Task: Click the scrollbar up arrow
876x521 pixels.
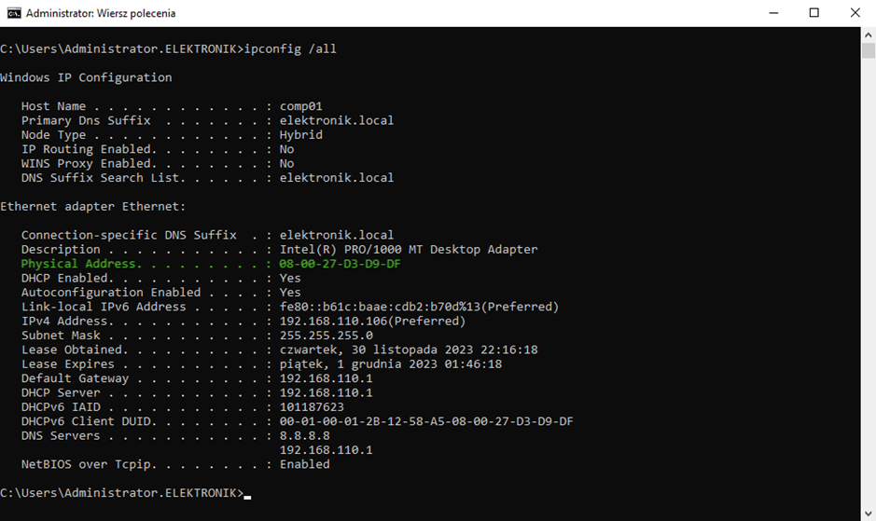Action: 869,34
